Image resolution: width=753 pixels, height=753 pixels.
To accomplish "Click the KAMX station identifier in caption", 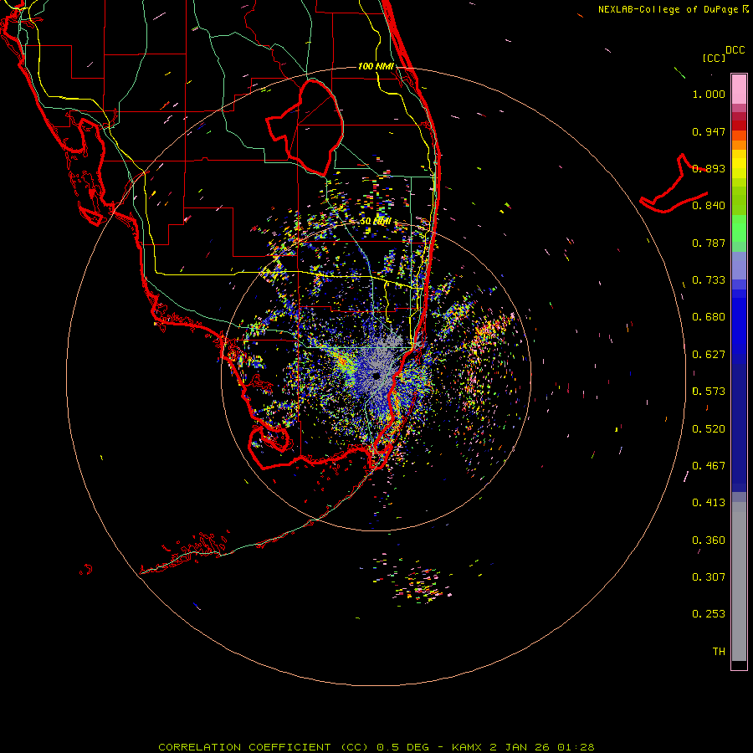I will coord(466,747).
